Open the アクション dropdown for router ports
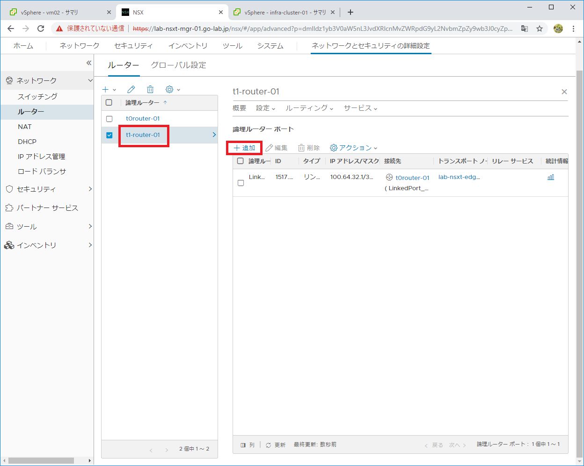 coord(353,148)
